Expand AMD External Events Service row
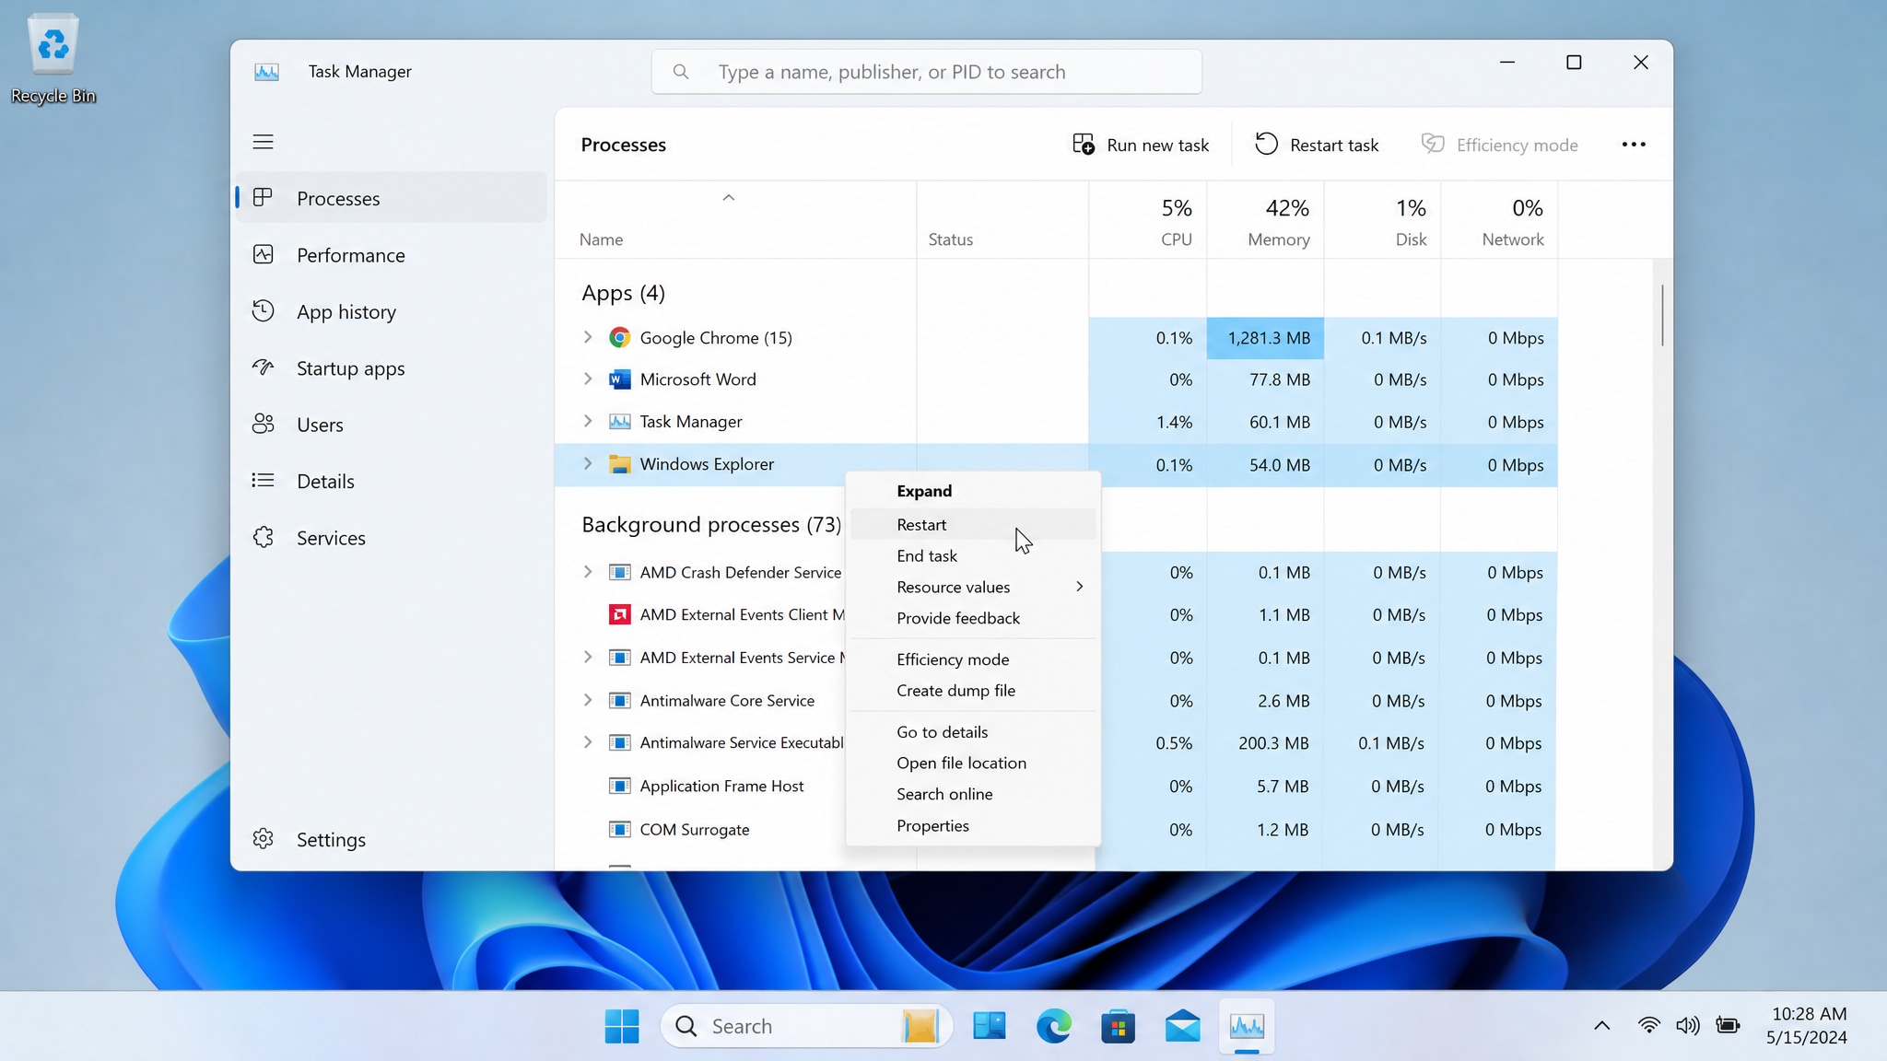The width and height of the screenshot is (1887, 1061). [x=588, y=657]
